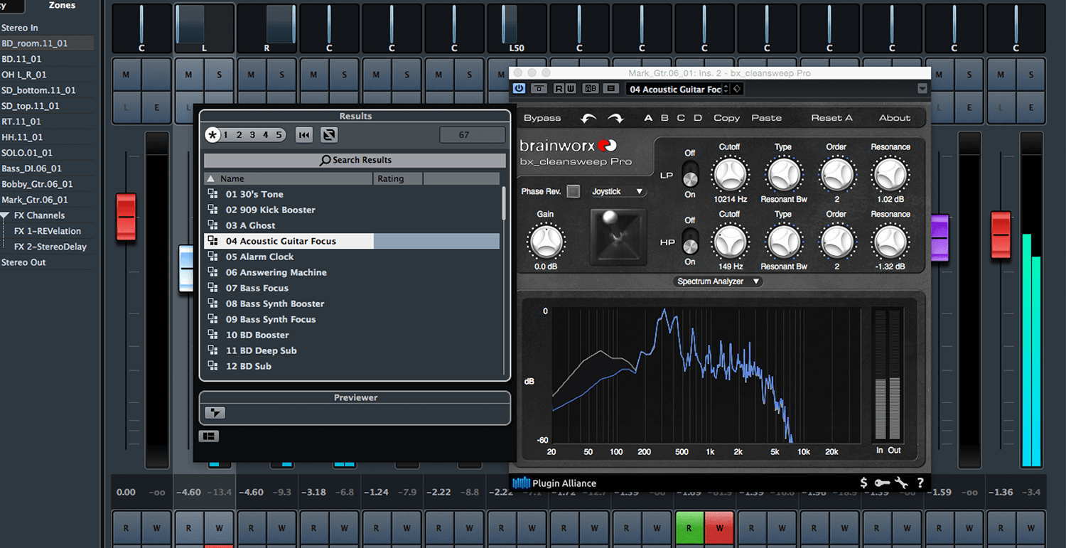Click the LP Cutoff knob at 10214 Hz
Viewport: 1066px width, 548px height.
pyautogui.click(x=730, y=174)
